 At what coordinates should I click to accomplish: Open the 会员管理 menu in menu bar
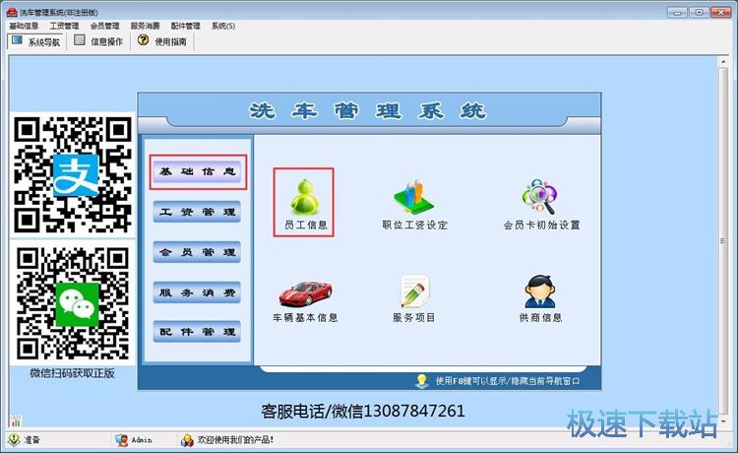point(105,26)
